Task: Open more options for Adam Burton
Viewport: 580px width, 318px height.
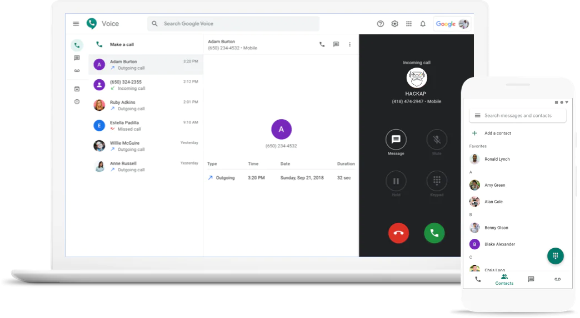Action: pyautogui.click(x=349, y=44)
